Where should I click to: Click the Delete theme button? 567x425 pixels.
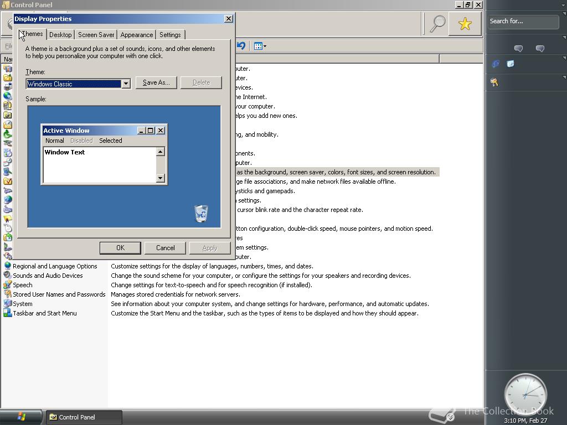[x=201, y=82]
